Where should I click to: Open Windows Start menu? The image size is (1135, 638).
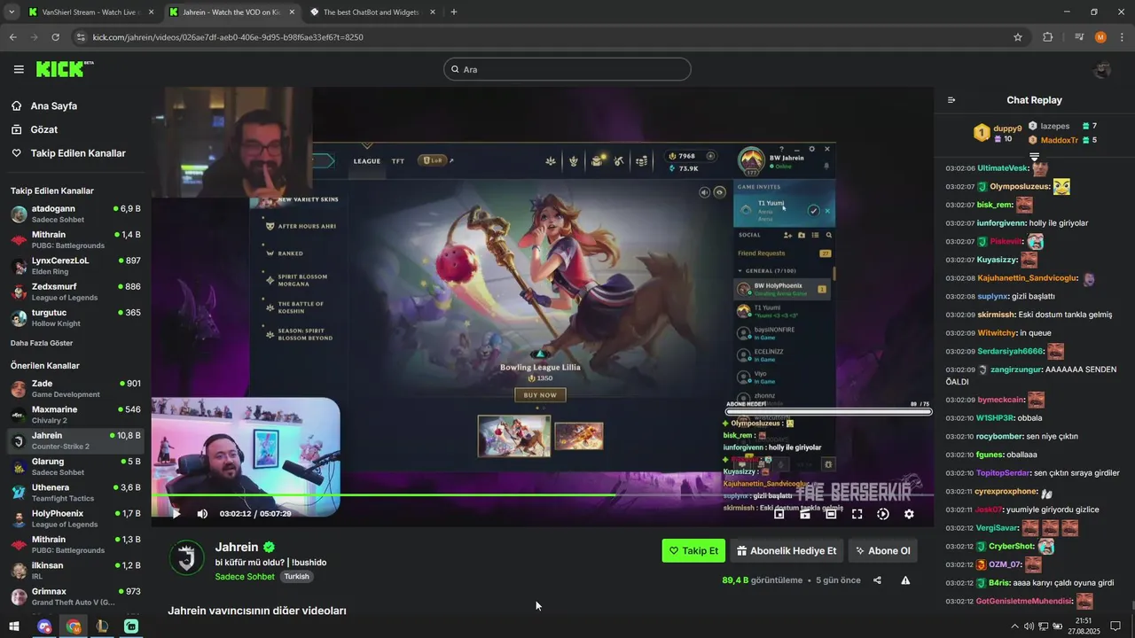click(14, 626)
